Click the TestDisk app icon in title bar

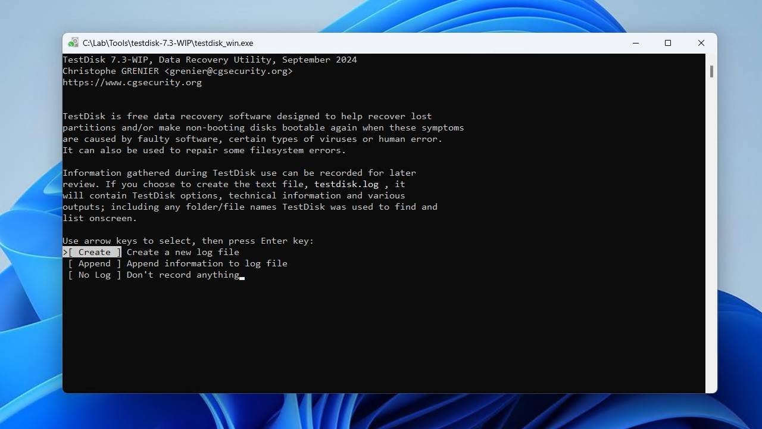[73, 43]
